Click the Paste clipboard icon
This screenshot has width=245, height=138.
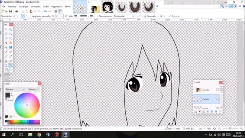point(31,11)
